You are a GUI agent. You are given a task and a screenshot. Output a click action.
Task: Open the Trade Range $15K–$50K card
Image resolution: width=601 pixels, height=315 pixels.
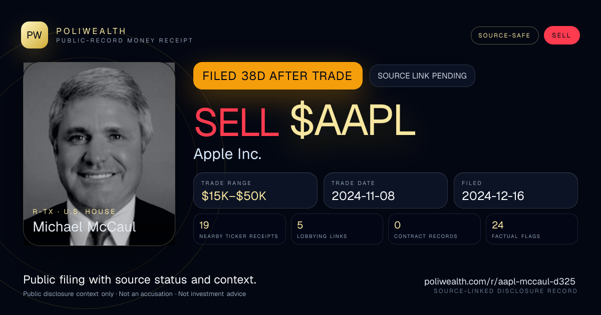click(255, 190)
